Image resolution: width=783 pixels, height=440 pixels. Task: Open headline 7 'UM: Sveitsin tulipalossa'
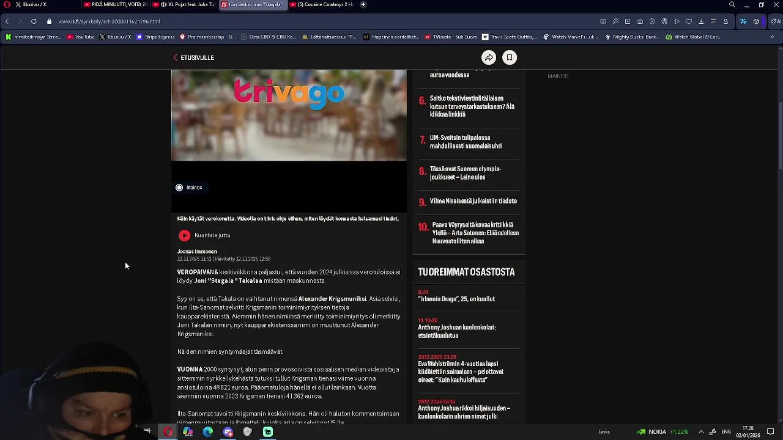pyautogui.click(x=466, y=142)
